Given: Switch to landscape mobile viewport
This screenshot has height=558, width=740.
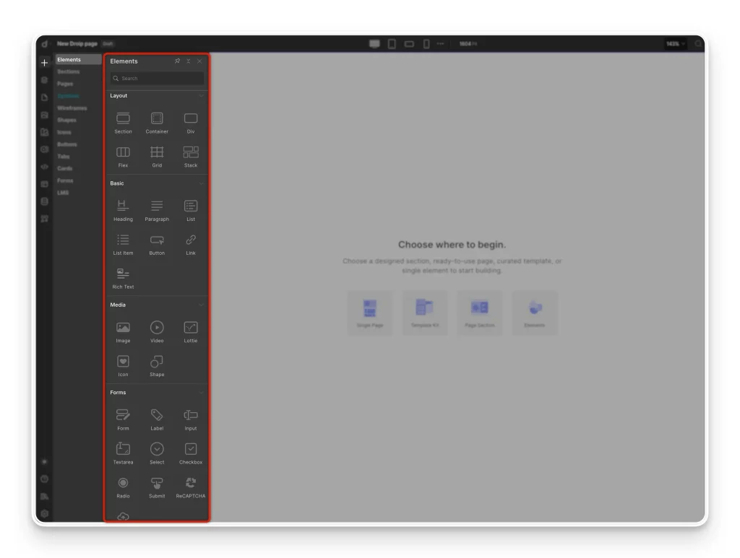Looking at the screenshot, I should click(409, 44).
